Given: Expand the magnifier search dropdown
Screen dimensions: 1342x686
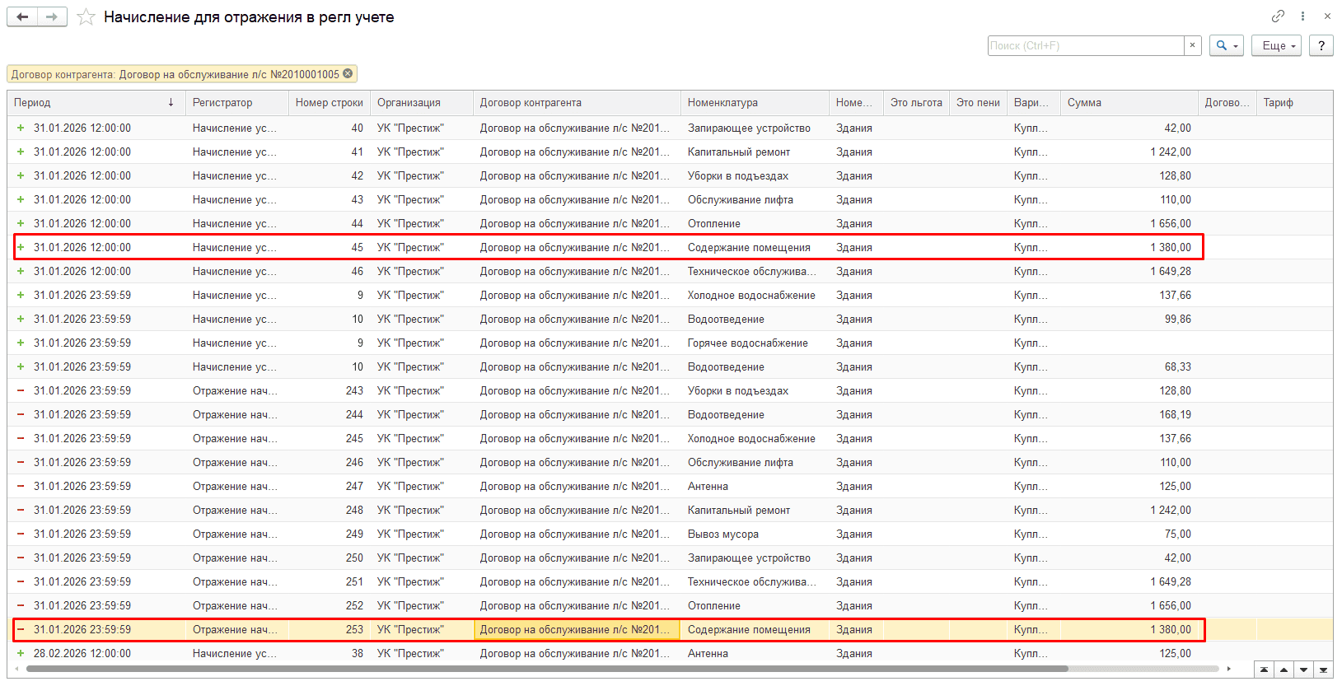Looking at the screenshot, I should click(1226, 46).
